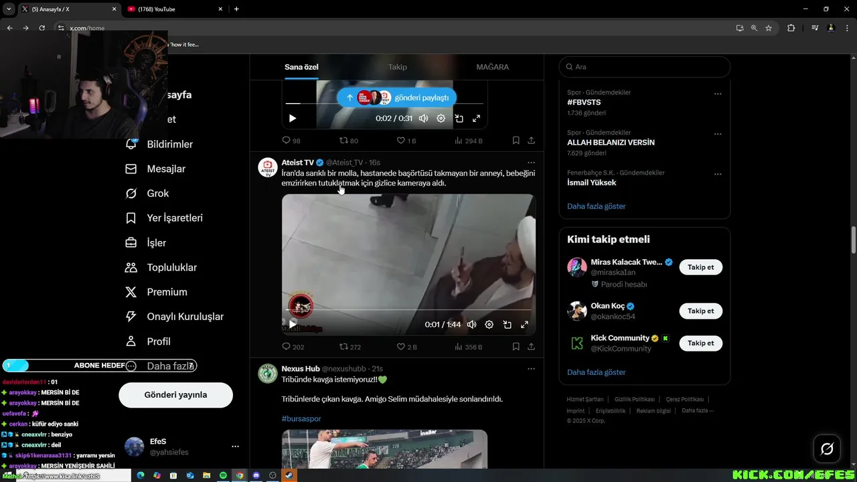Follow Miras Kalacak Twe... account

click(701, 267)
